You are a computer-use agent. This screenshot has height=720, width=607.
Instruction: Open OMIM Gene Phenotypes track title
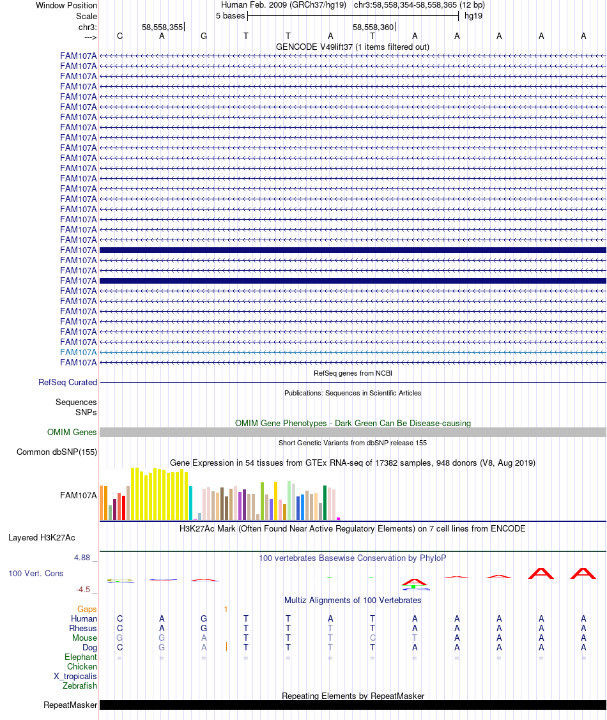pyautogui.click(x=353, y=423)
